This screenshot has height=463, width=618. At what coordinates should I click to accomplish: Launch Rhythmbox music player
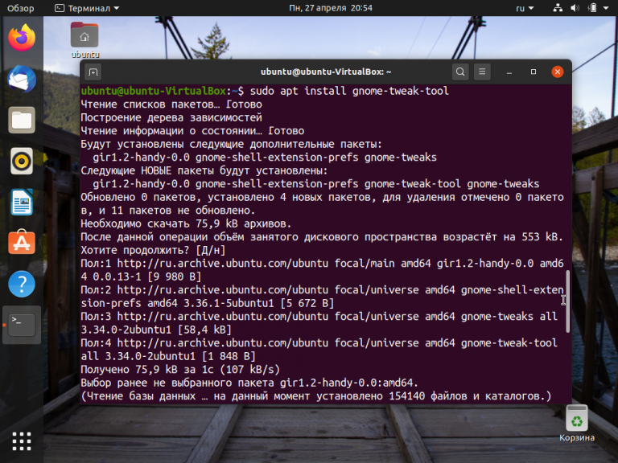click(22, 161)
